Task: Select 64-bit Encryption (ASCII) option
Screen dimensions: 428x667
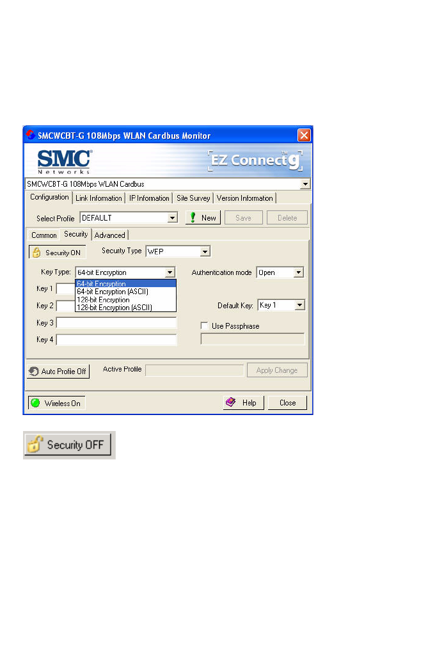Action: point(125,292)
